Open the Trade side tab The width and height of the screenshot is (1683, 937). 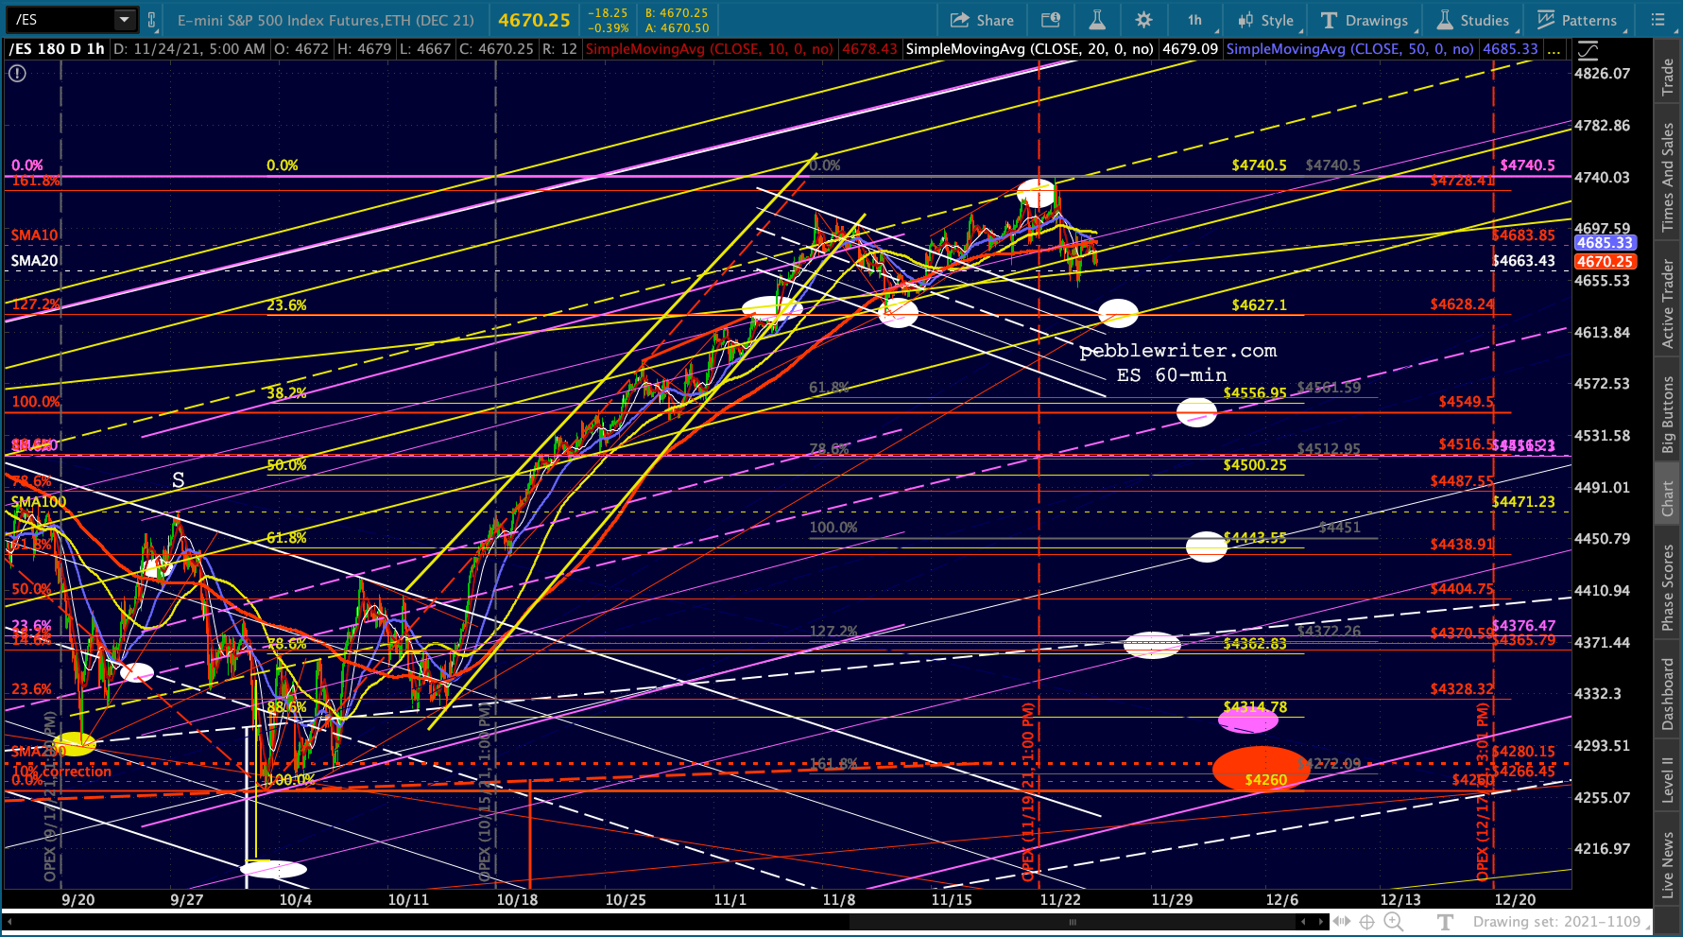(x=1668, y=78)
